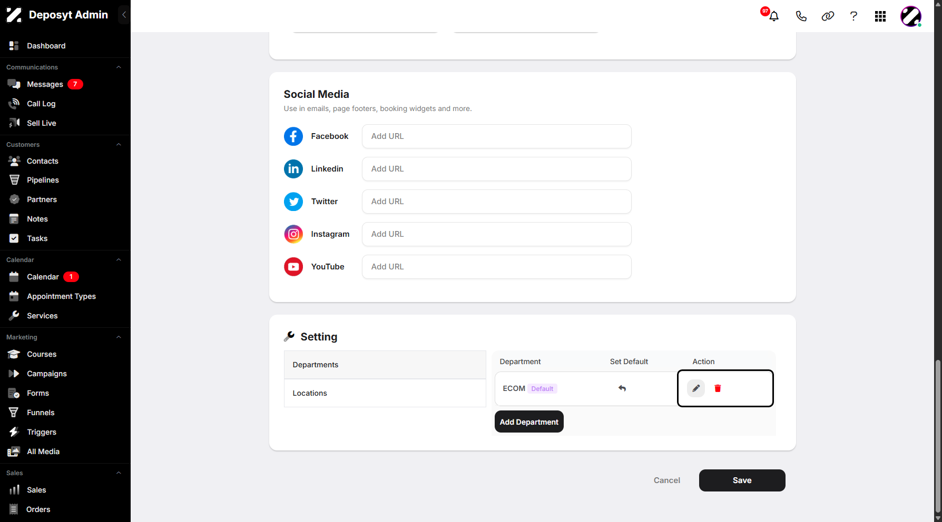The width and height of the screenshot is (942, 522).
Task: Click the Linkedin URL input field
Action: (x=496, y=169)
